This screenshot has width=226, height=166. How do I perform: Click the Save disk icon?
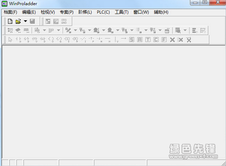33,21
